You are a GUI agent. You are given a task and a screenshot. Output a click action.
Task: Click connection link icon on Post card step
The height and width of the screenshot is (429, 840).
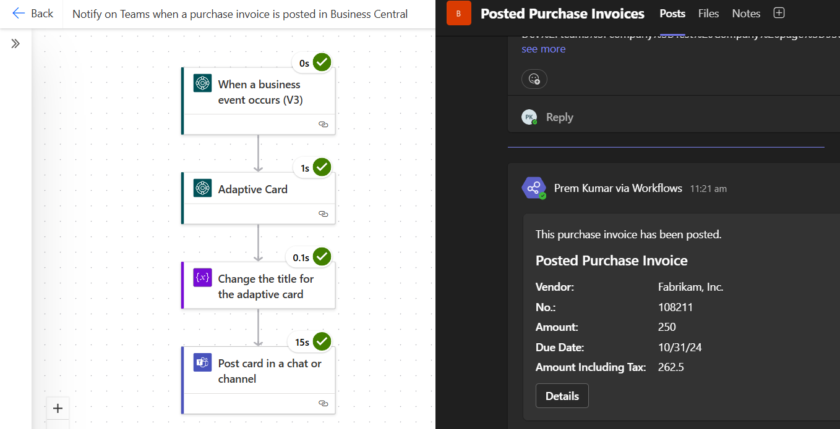(323, 403)
